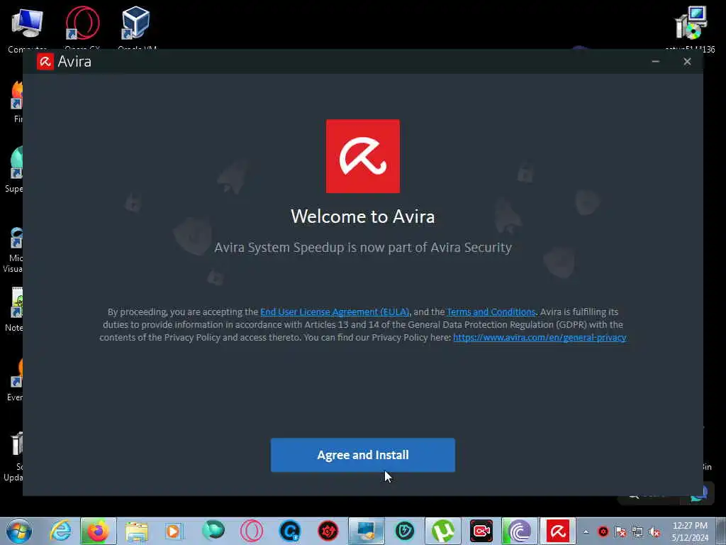This screenshot has height=545, width=726.
Task: Open the End User License Agreement link
Action: (335, 312)
